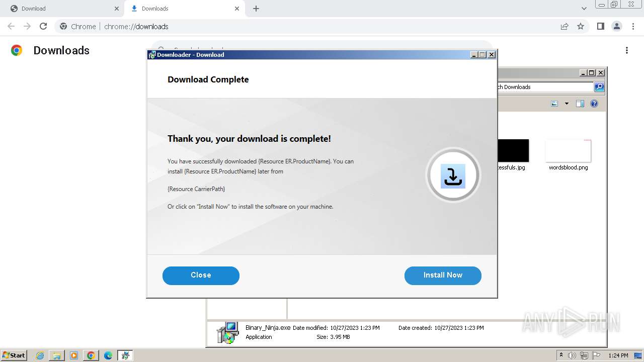This screenshot has width=644, height=362.
Task: Click the Chrome logo beside Downloads
Action: [x=17, y=50]
